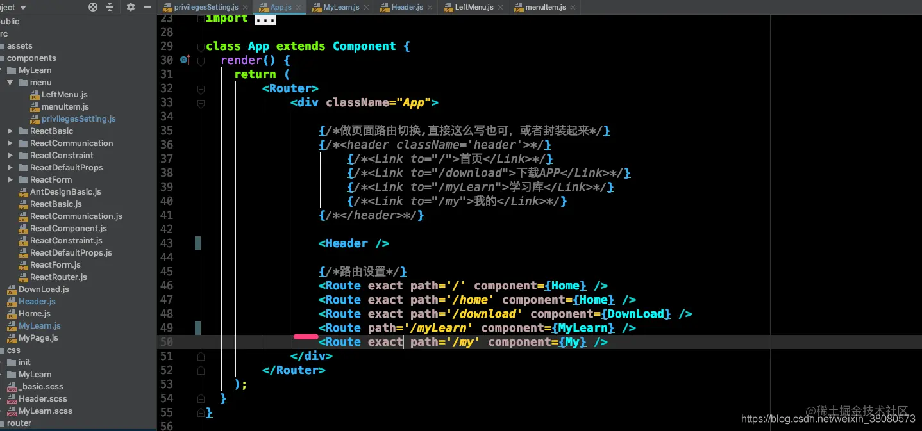922x431 pixels.
Task: Click the Header component tag on line 43
Action: 353,243
